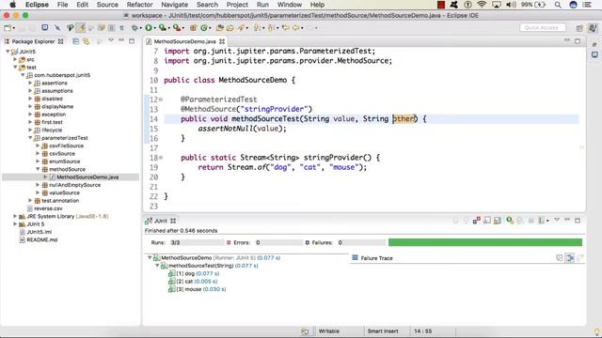Click line 19 return statement in editor
The height and width of the screenshot is (338, 602).
coord(282,167)
